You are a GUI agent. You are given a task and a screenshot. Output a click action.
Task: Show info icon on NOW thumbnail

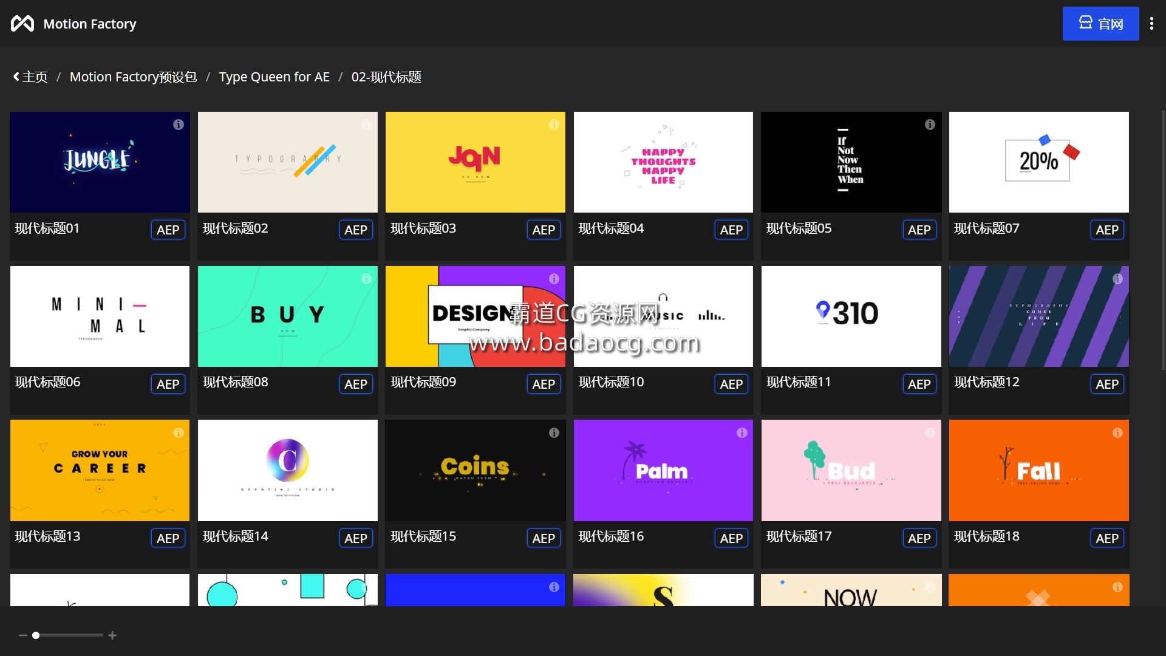[x=930, y=587]
